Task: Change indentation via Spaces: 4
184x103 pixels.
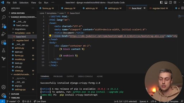Action: (144, 101)
